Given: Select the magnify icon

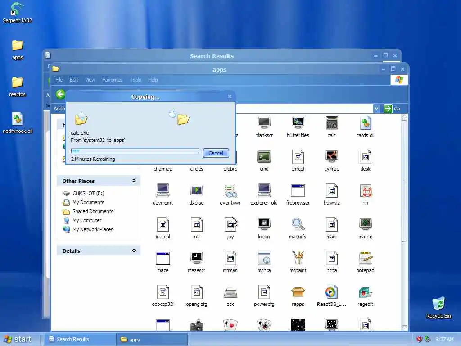Looking at the screenshot, I should pyautogui.click(x=298, y=224).
